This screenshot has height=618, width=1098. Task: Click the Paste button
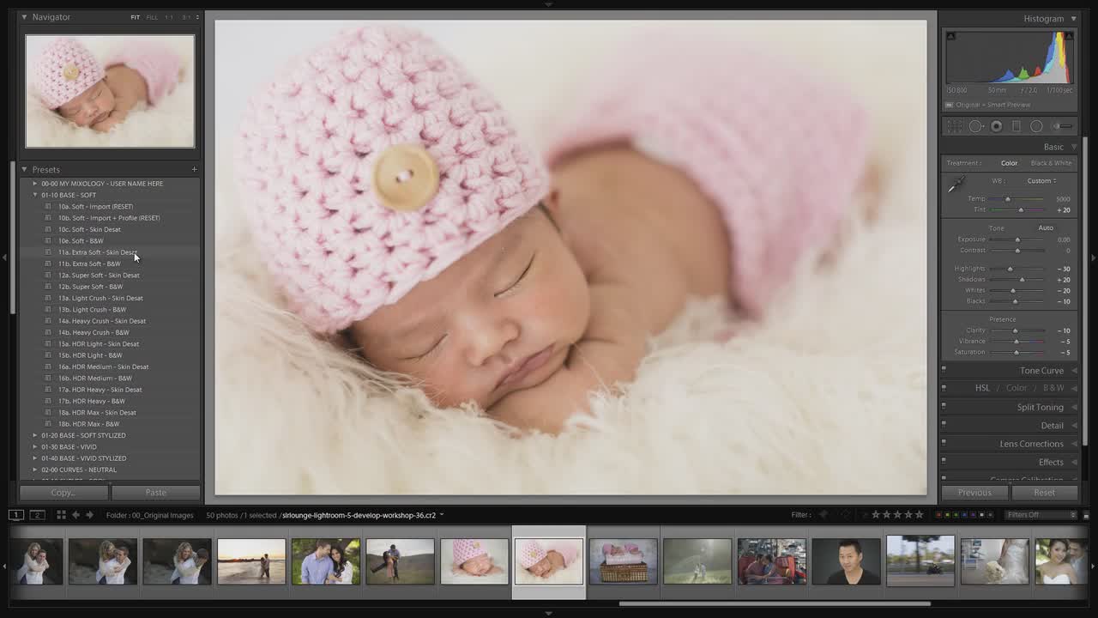[156, 493]
